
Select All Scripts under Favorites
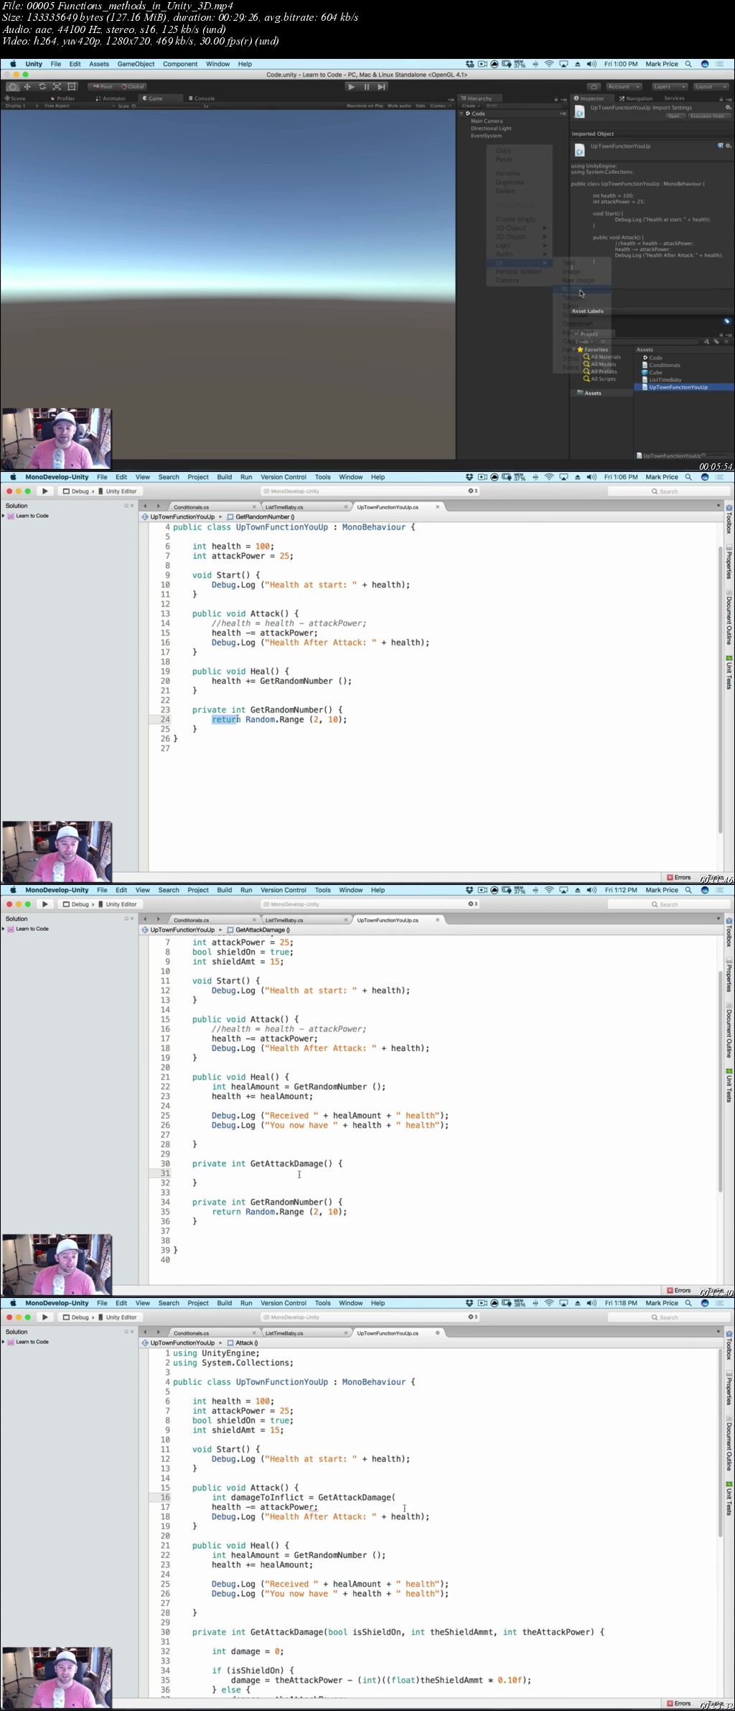(599, 379)
